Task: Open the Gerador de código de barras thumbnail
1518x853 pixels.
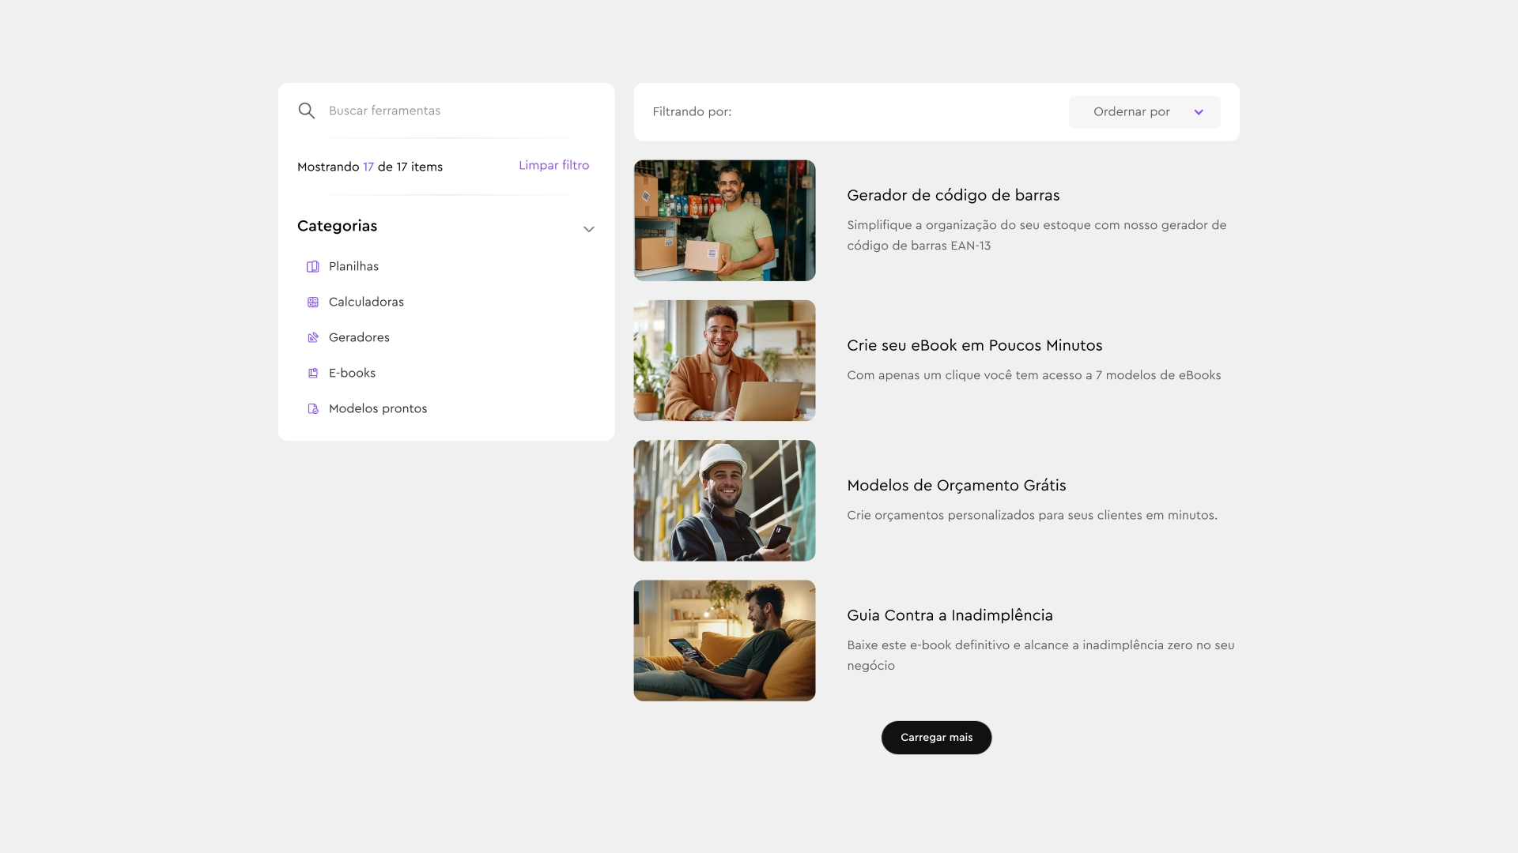Action: click(x=724, y=221)
